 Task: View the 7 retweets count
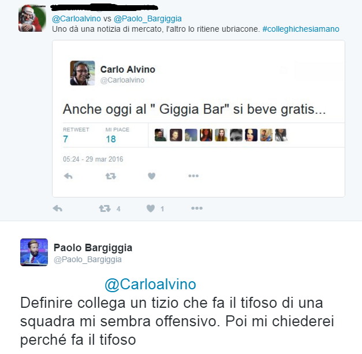[66, 139]
